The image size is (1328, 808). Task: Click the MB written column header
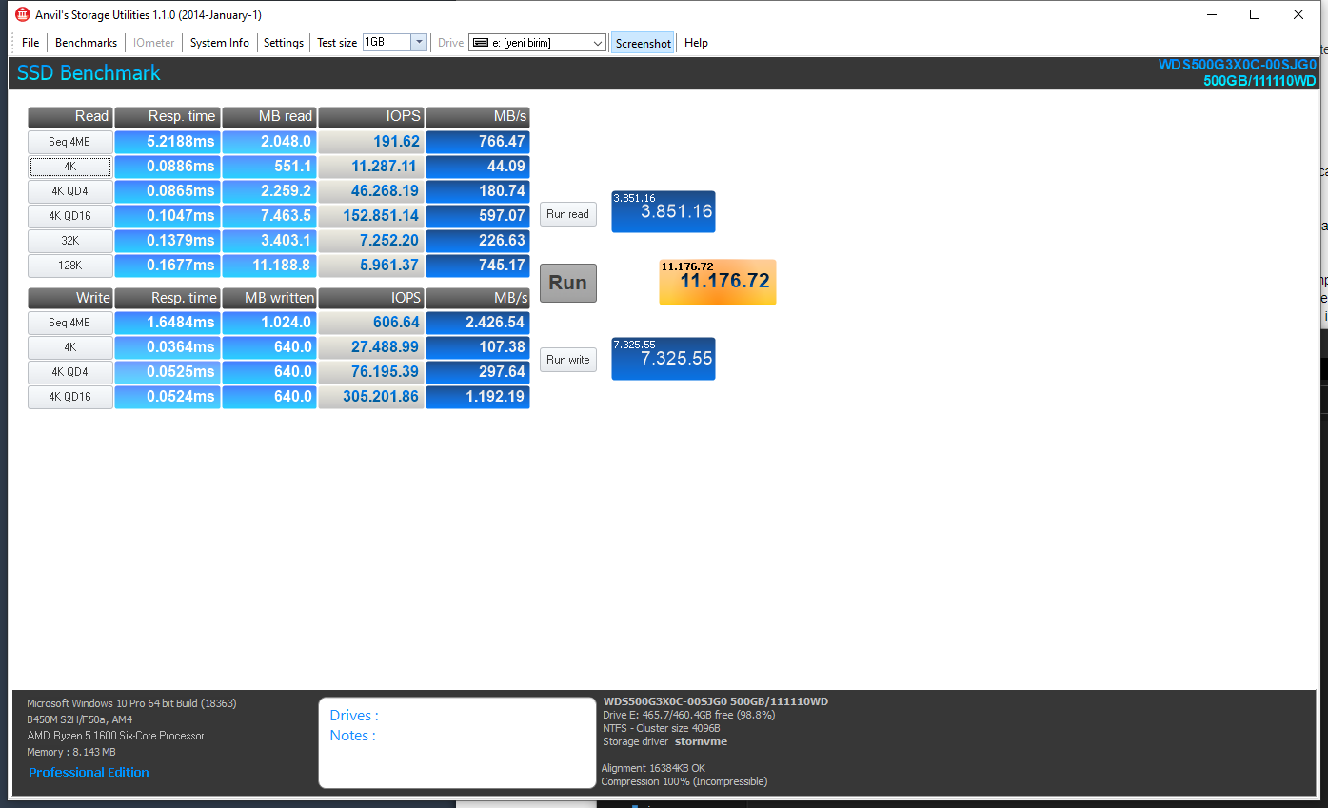pyautogui.click(x=269, y=298)
